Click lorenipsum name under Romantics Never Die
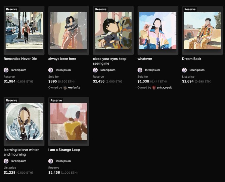 point(19,70)
